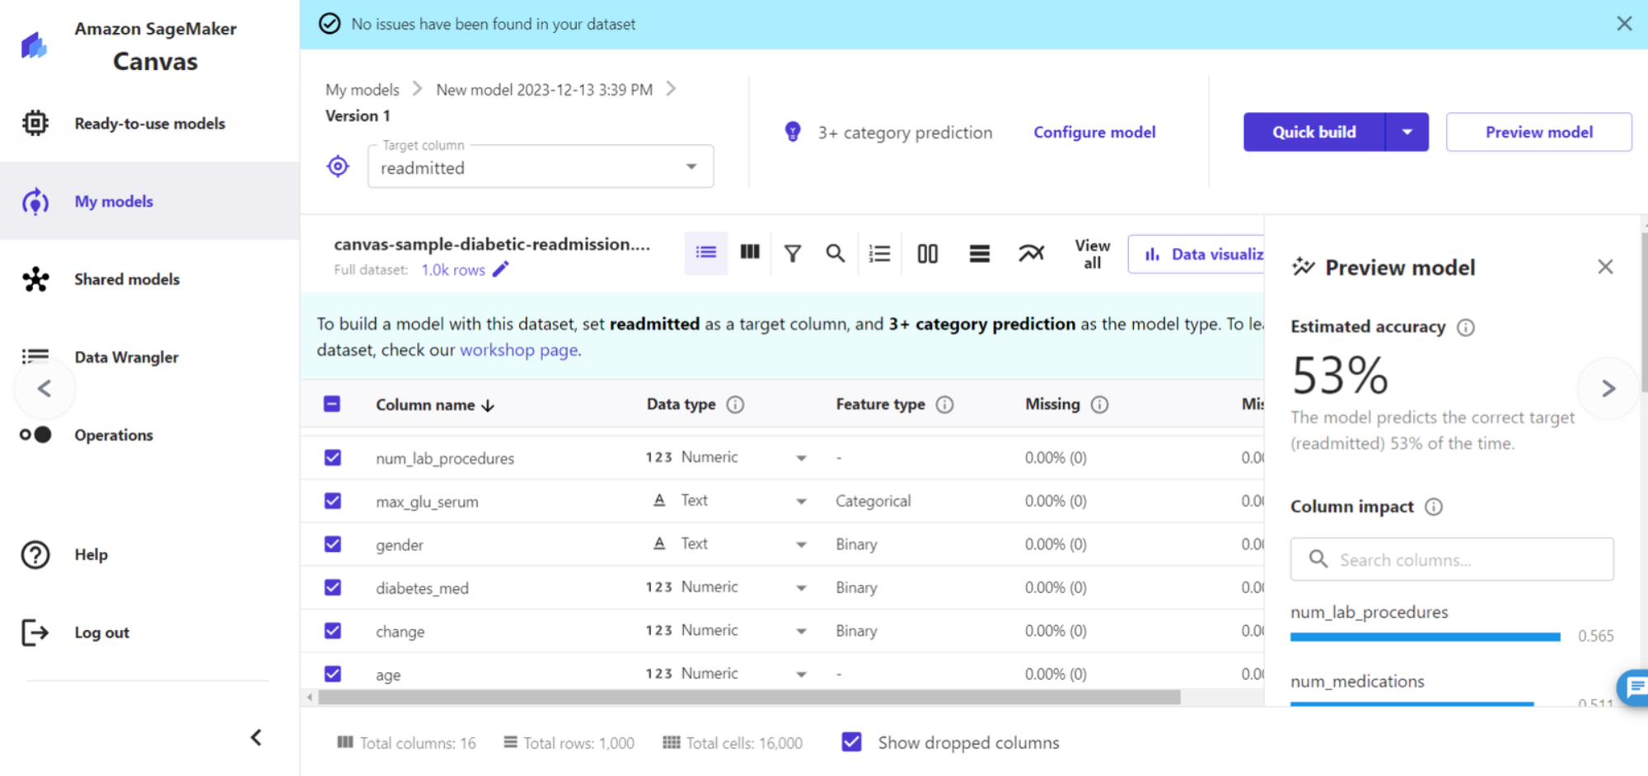Toggle Show dropped columns checkbox
Screen dimensions: 1648x776
coord(852,742)
